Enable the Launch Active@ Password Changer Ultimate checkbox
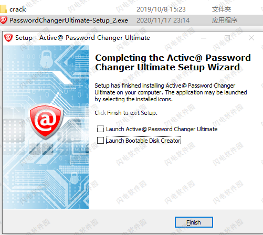This screenshot has width=263, height=235. click(x=100, y=129)
